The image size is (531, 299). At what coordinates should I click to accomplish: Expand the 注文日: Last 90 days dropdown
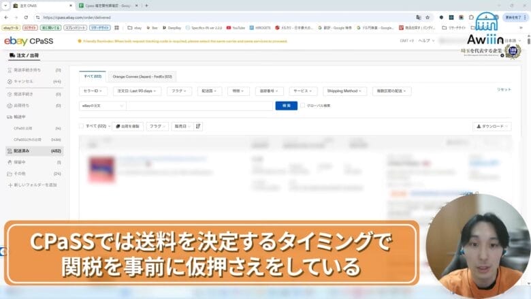point(137,91)
